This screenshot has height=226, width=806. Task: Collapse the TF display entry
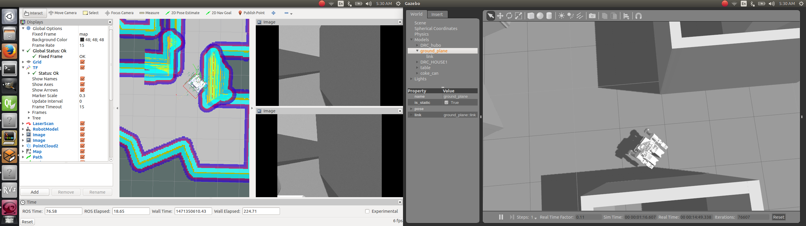click(23, 68)
